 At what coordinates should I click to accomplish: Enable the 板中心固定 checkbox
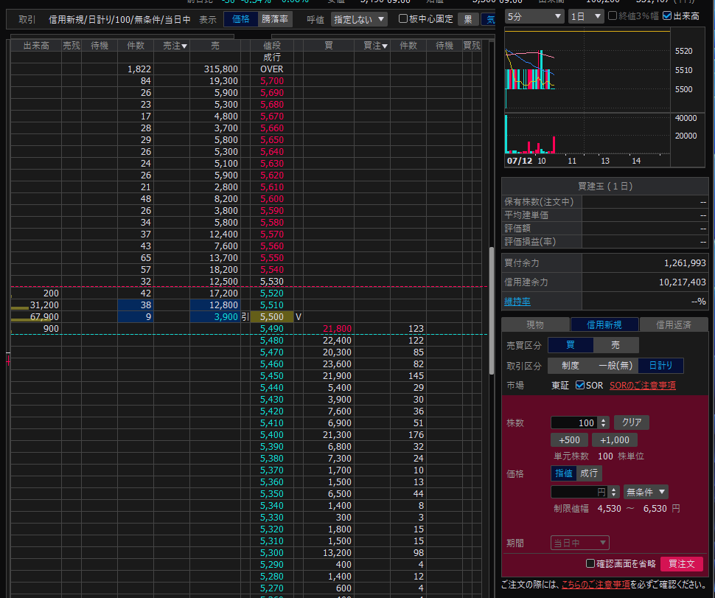pos(403,19)
